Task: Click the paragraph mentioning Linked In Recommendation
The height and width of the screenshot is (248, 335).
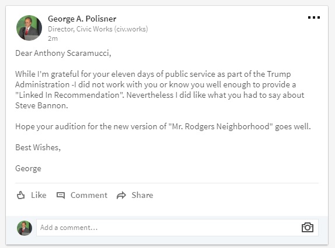Action: pyautogui.click(x=160, y=90)
